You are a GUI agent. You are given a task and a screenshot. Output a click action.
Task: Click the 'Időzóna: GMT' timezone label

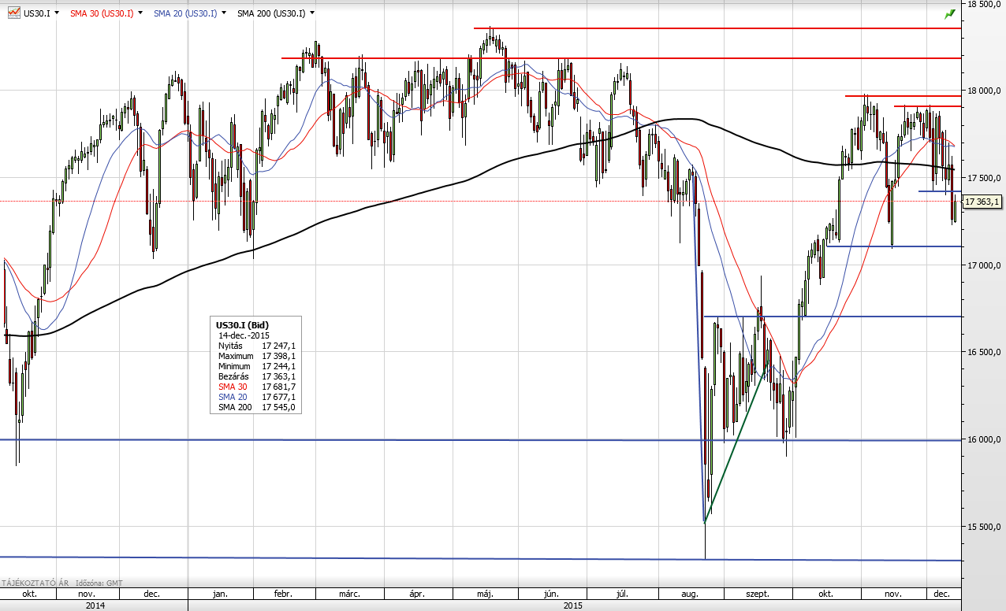(x=99, y=583)
